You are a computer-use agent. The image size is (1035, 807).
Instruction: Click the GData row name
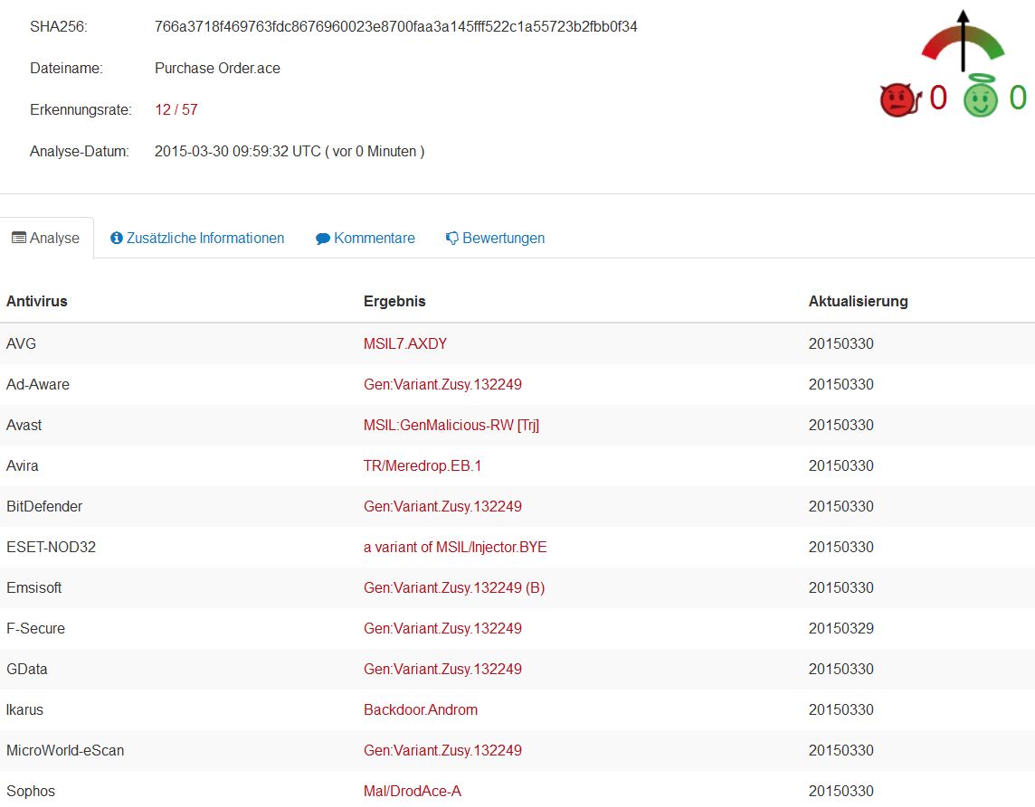coord(27,670)
